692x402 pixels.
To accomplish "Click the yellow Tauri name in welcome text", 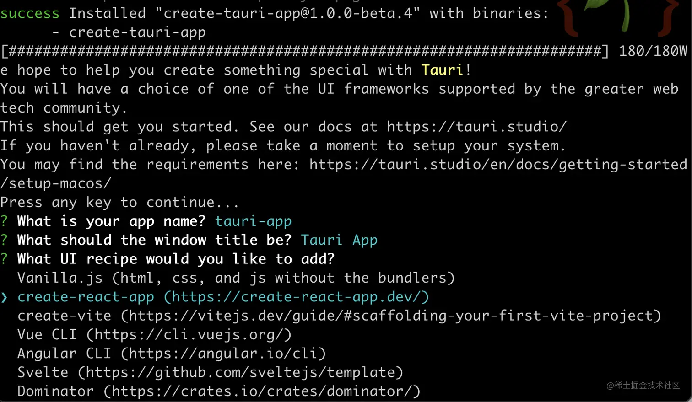I will tap(442, 70).
